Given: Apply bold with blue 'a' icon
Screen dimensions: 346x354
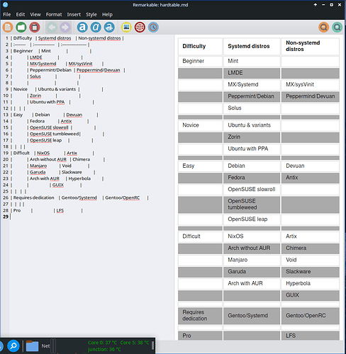Looking at the screenshot, I should tap(82, 28).
